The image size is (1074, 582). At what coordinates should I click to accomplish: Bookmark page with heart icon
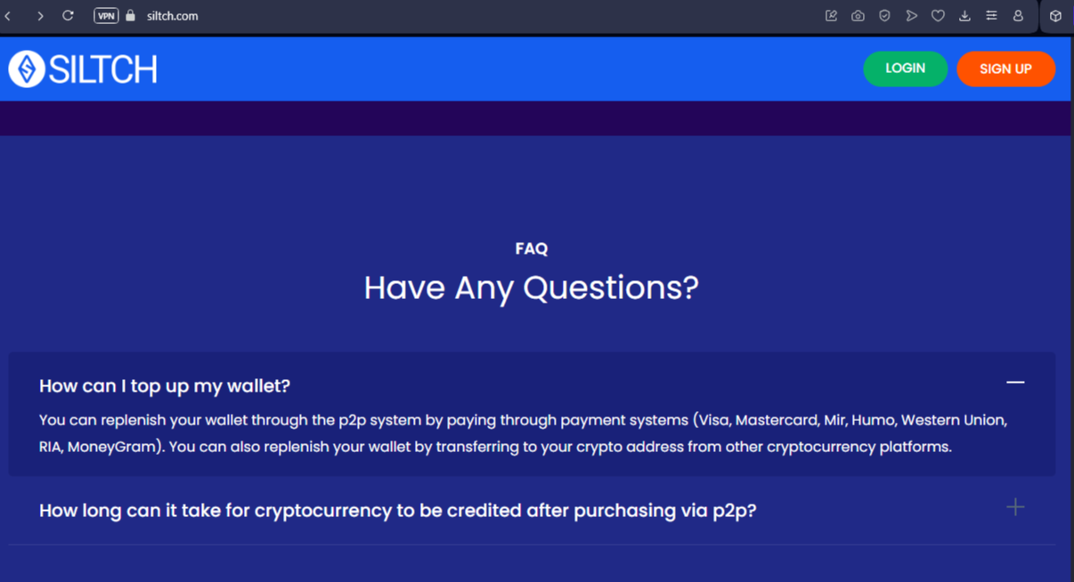pos(938,16)
